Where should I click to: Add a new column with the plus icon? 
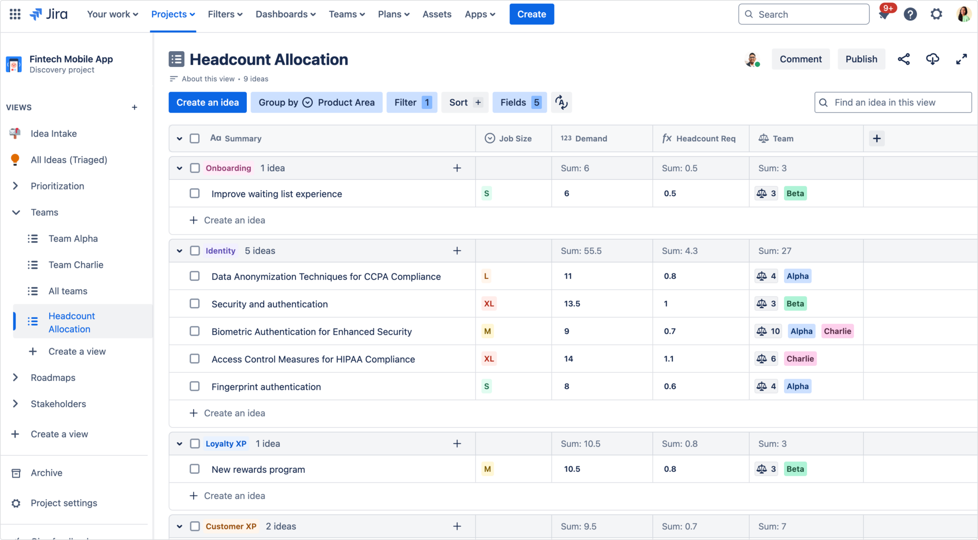coord(877,138)
